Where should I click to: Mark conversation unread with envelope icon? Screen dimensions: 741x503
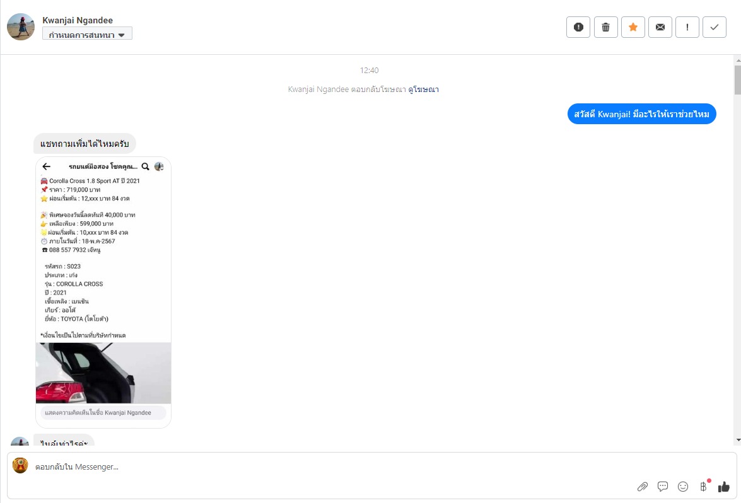tap(660, 27)
